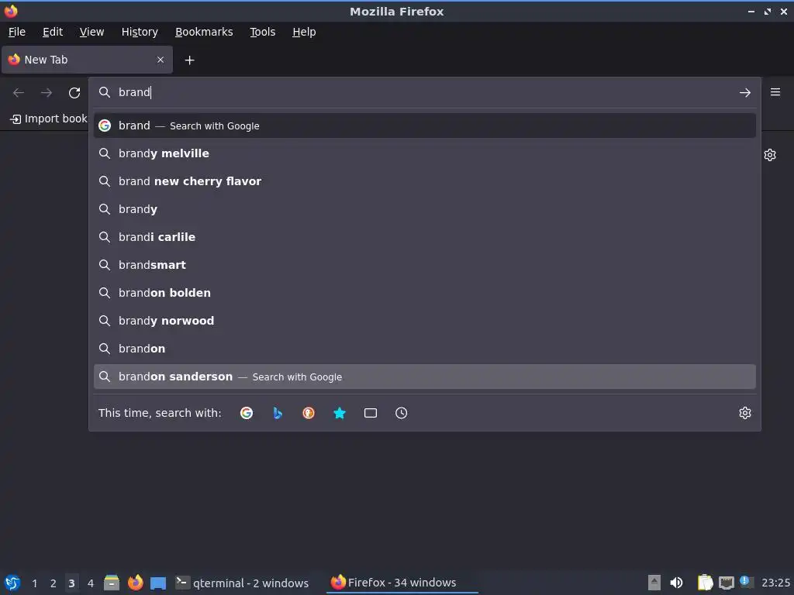The image size is (794, 595).
Task: Open qterminal windows group in taskbar
Action: (x=242, y=583)
